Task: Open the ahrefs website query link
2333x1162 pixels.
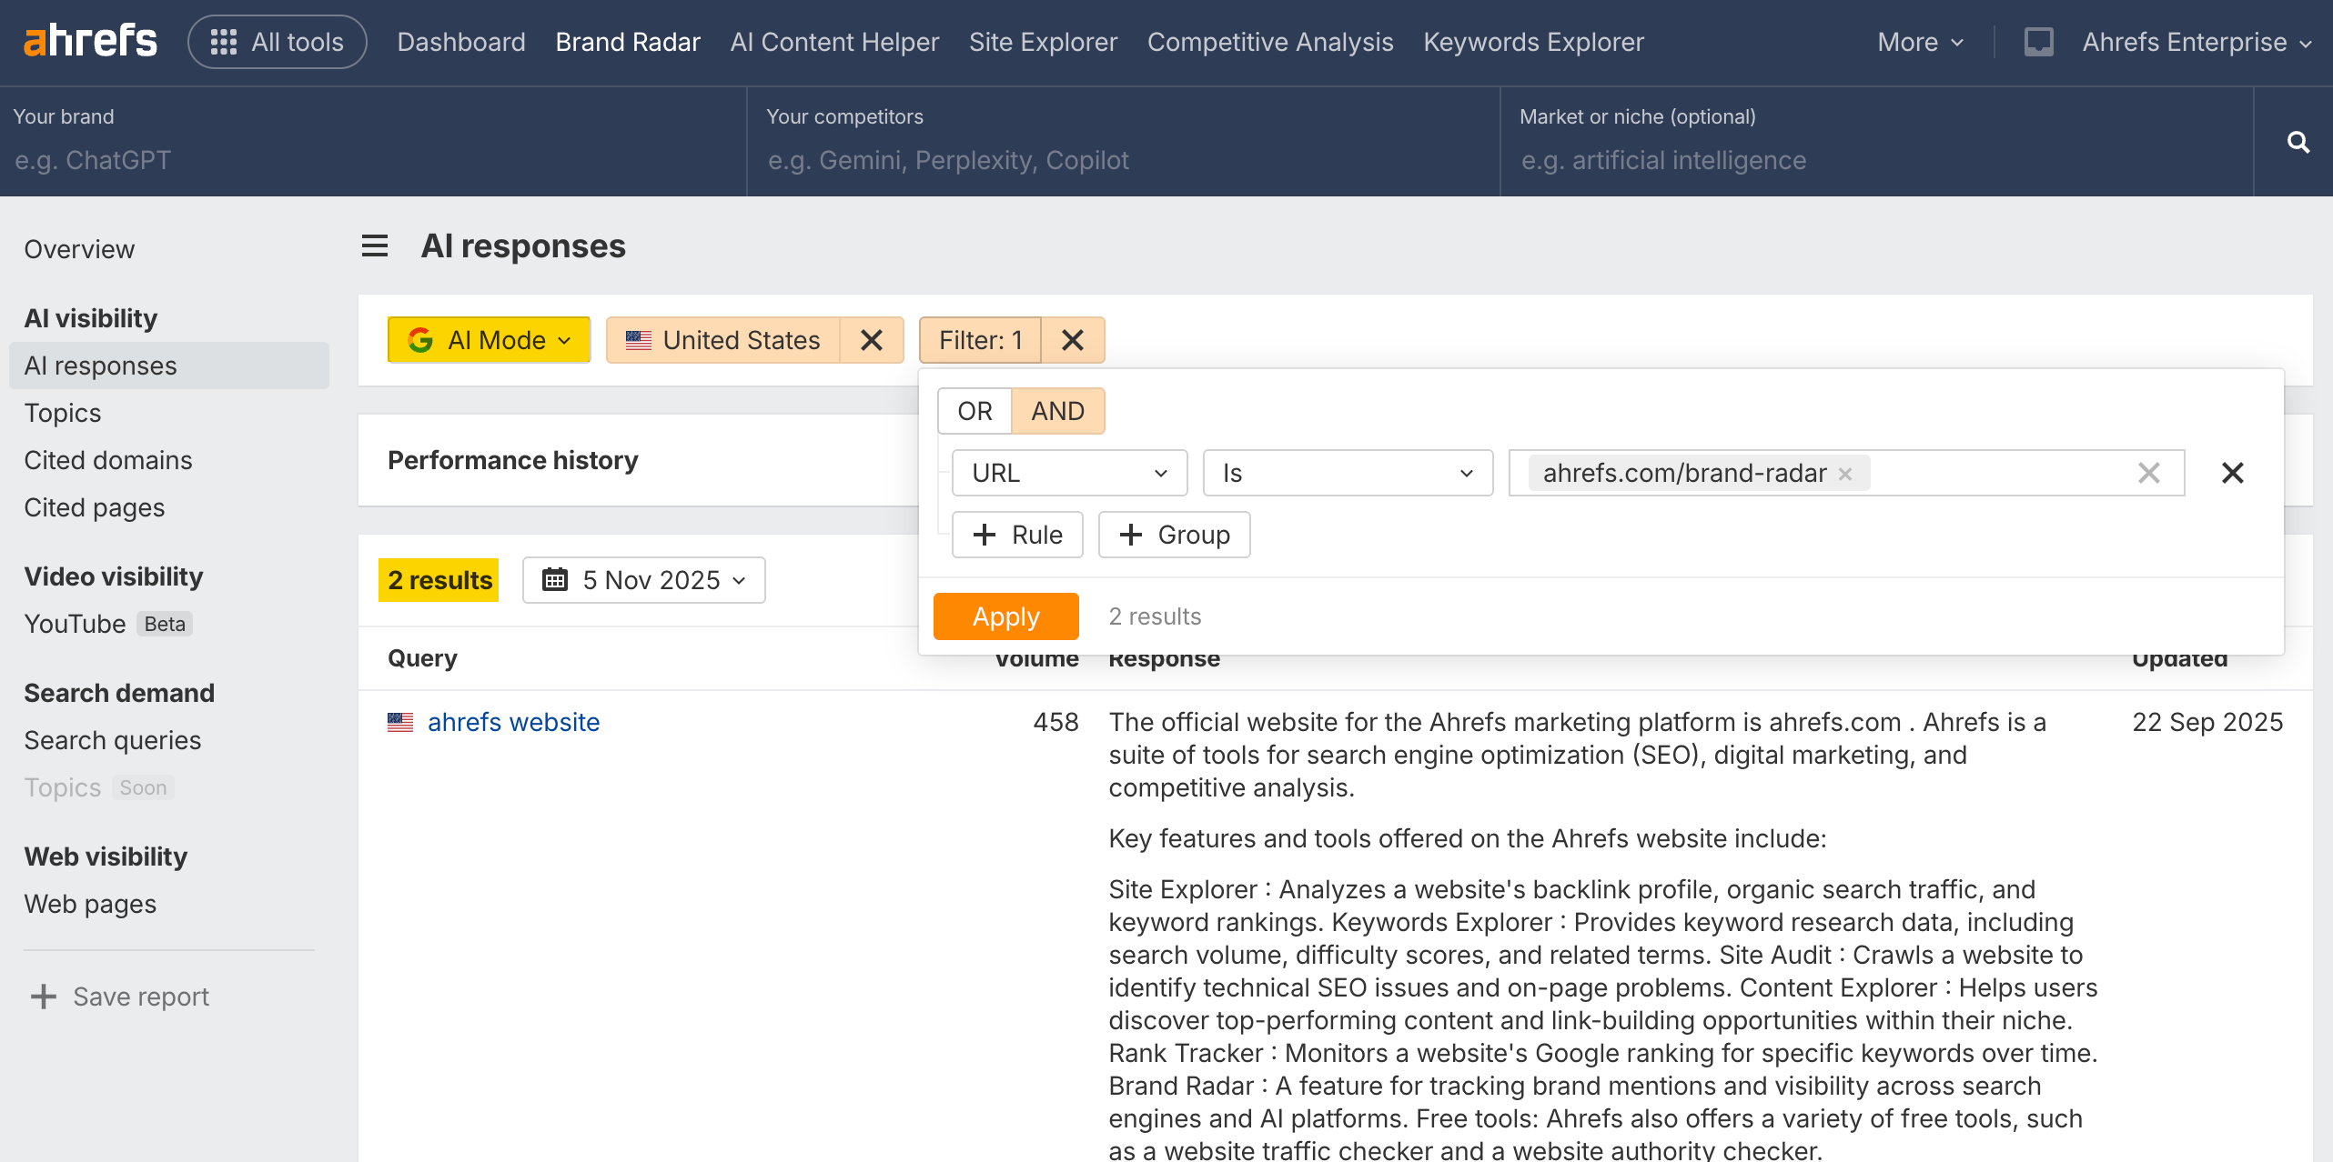Action: tap(513, 722)
